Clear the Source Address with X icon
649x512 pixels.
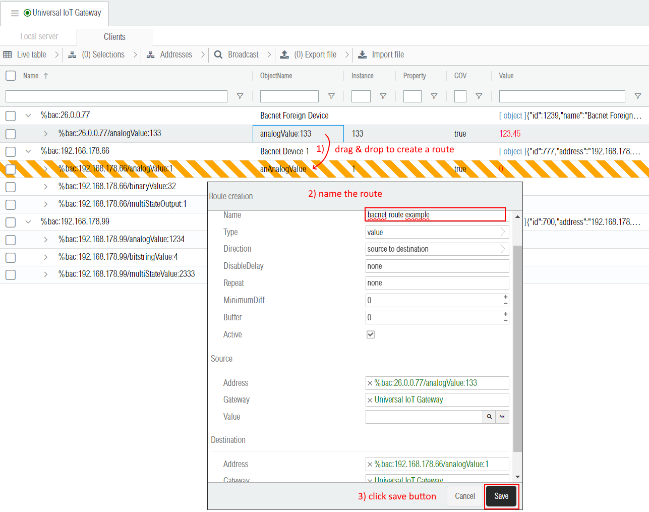coord(370,383)
